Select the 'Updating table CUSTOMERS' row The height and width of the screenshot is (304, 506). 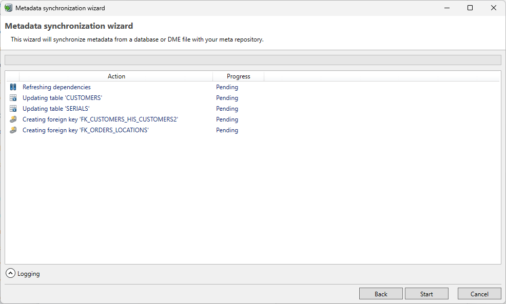click(62, 97)
